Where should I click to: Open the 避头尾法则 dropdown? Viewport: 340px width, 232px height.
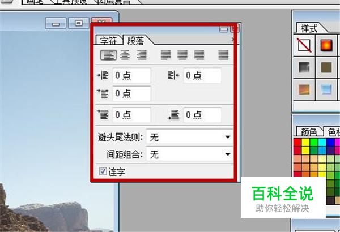pyautogui.click(x=190, y=137)
